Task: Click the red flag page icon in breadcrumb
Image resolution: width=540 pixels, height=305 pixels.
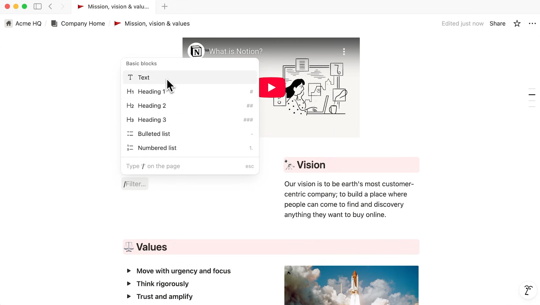Action: click(x=117, y=24)
